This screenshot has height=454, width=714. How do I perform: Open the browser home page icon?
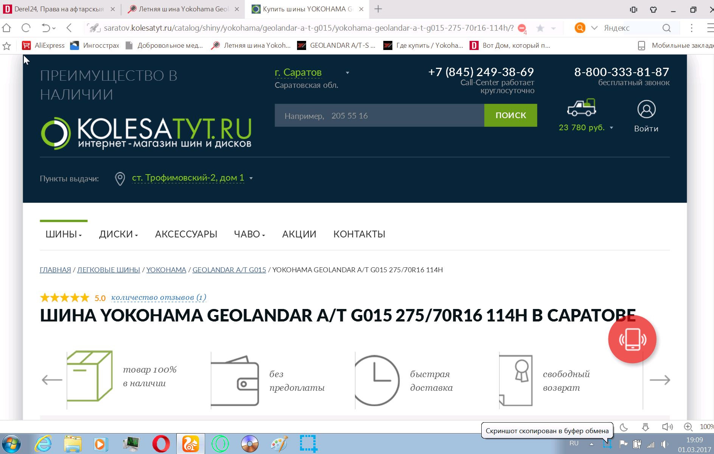coord(6,28)
